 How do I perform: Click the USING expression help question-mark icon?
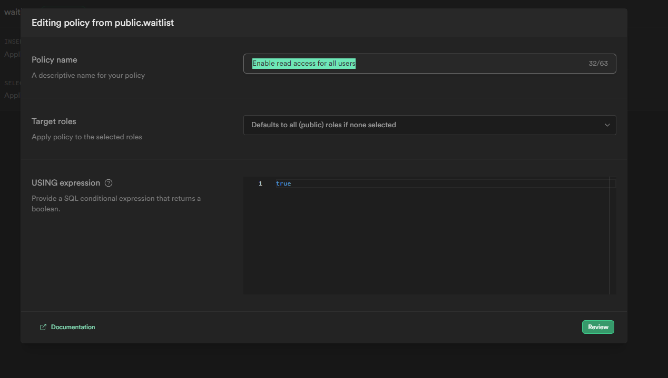(x=109, y=183)
